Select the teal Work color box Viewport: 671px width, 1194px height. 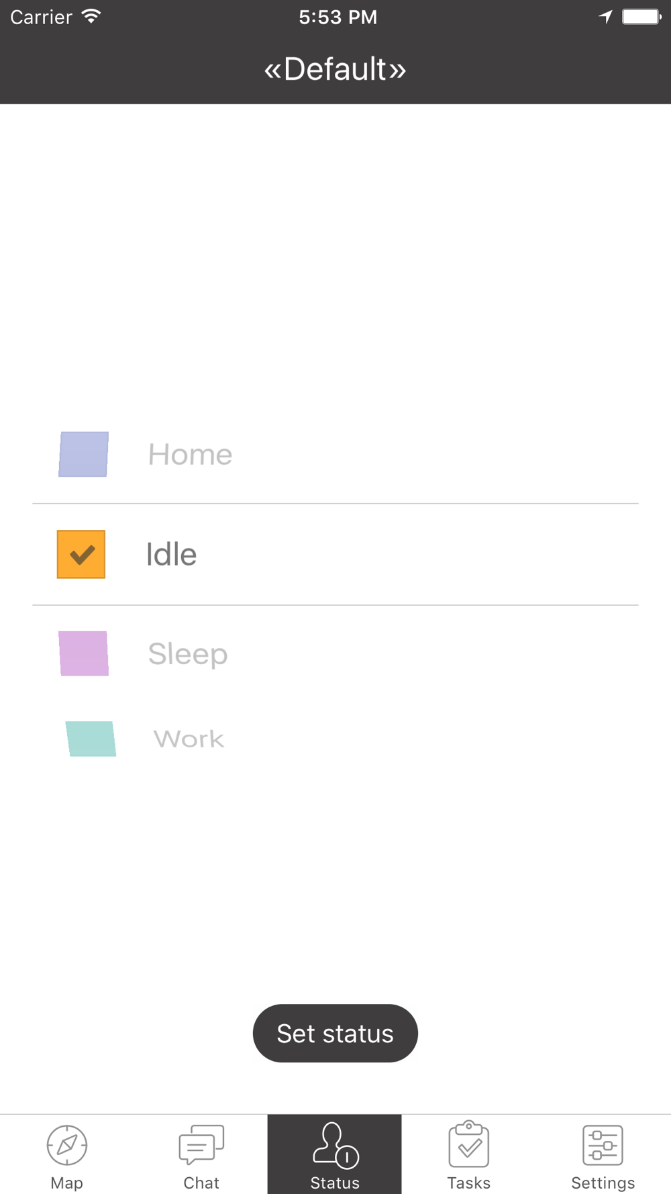pyautogui.click(x=91, y=739)
